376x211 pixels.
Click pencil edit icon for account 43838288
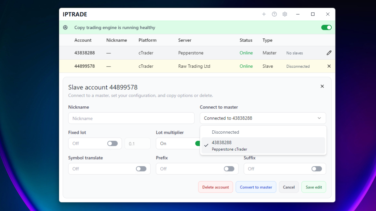(329, 53)
